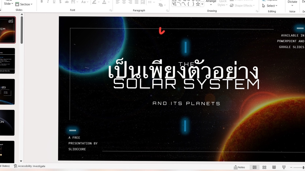Select the Scribble shape tool
Image resolution: width=305 pixels, height=171 pixels.
tap(174, 4)
